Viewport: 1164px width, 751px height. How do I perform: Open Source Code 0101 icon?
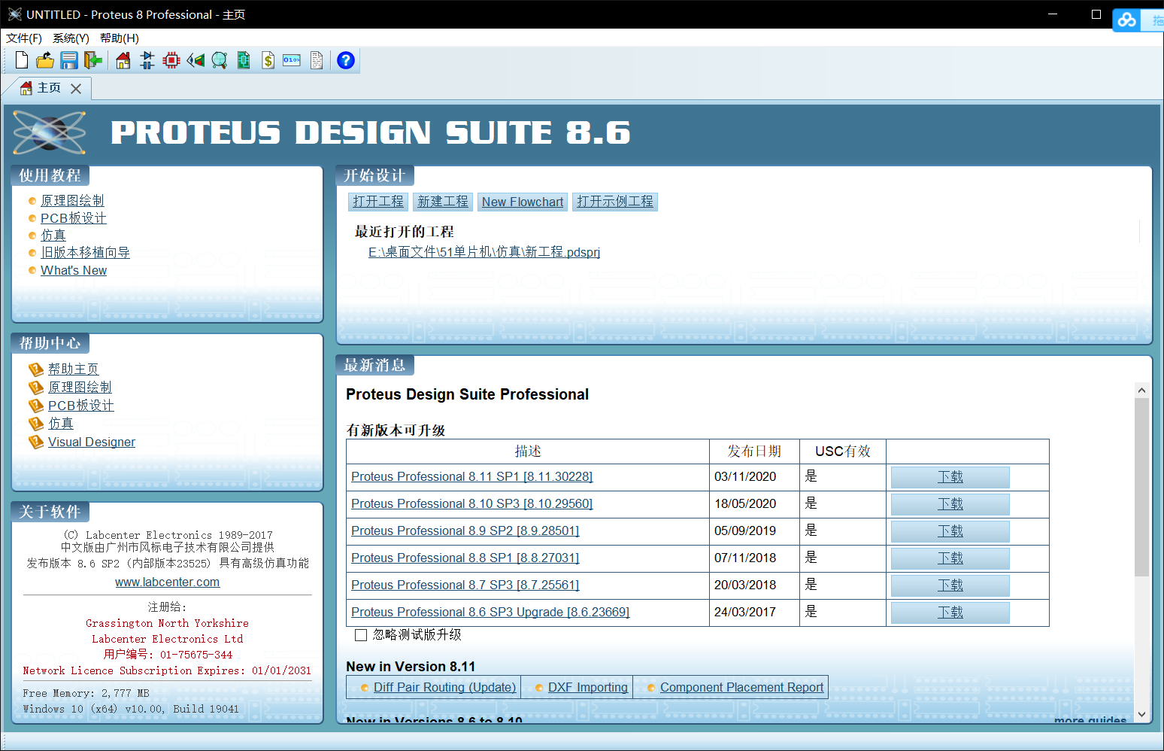[292, 60]
